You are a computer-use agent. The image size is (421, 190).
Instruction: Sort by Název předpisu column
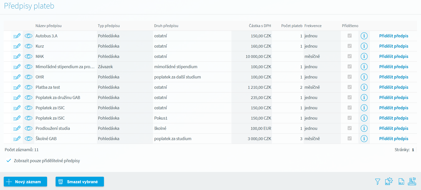(x=48, y=26)
